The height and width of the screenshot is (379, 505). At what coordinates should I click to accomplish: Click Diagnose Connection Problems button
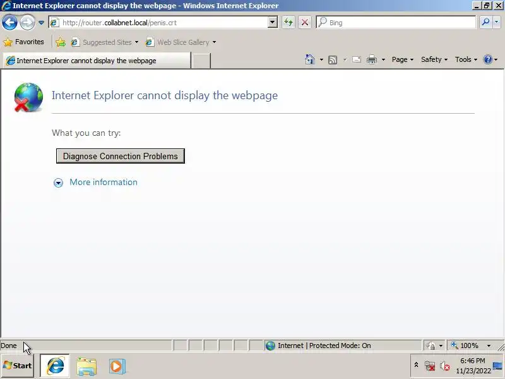coord(121,156)
